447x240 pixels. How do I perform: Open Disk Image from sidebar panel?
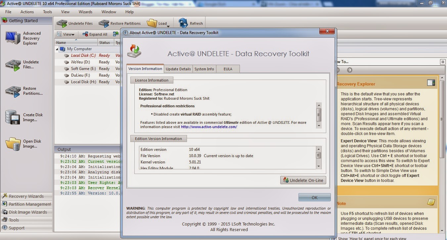click(23, 144)
